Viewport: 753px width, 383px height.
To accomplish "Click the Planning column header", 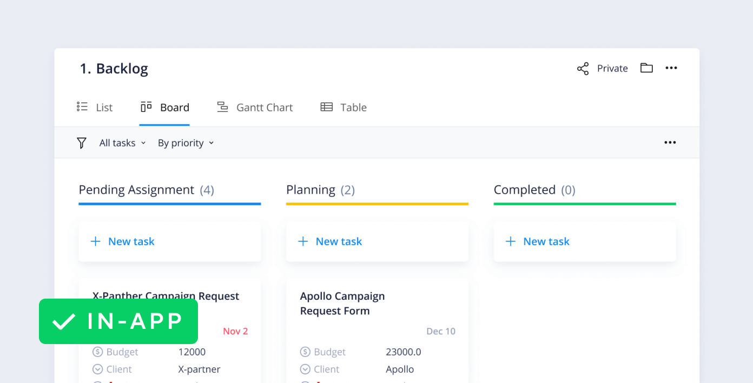I will (311, 190).
